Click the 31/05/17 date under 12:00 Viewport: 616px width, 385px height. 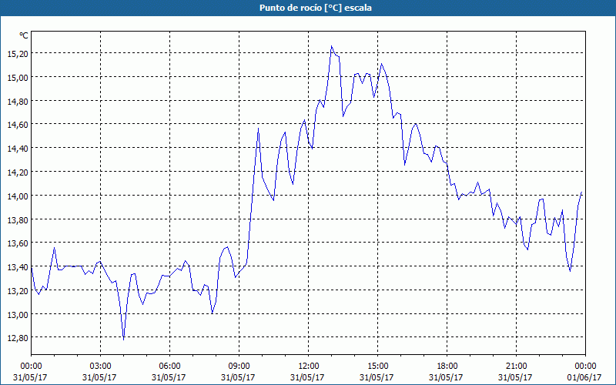[x=307, y=377]
